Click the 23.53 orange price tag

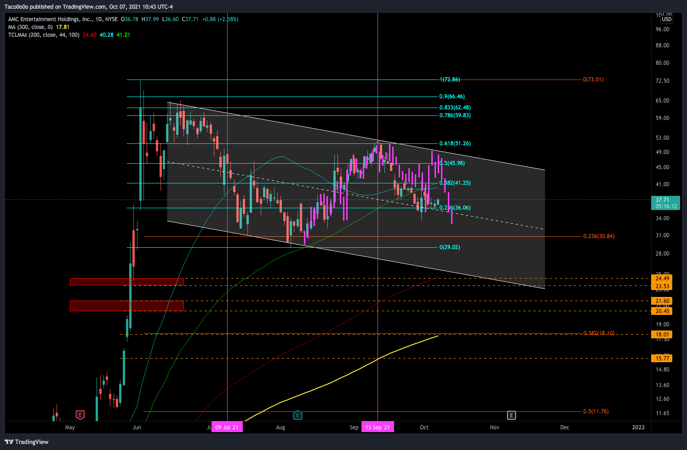[662, 286]
